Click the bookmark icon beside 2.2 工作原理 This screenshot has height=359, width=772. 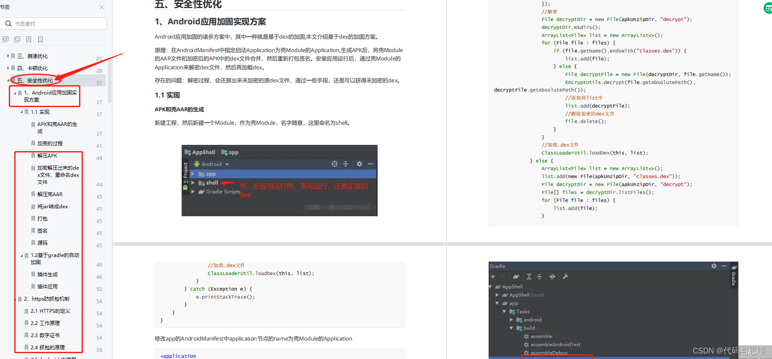26,323
